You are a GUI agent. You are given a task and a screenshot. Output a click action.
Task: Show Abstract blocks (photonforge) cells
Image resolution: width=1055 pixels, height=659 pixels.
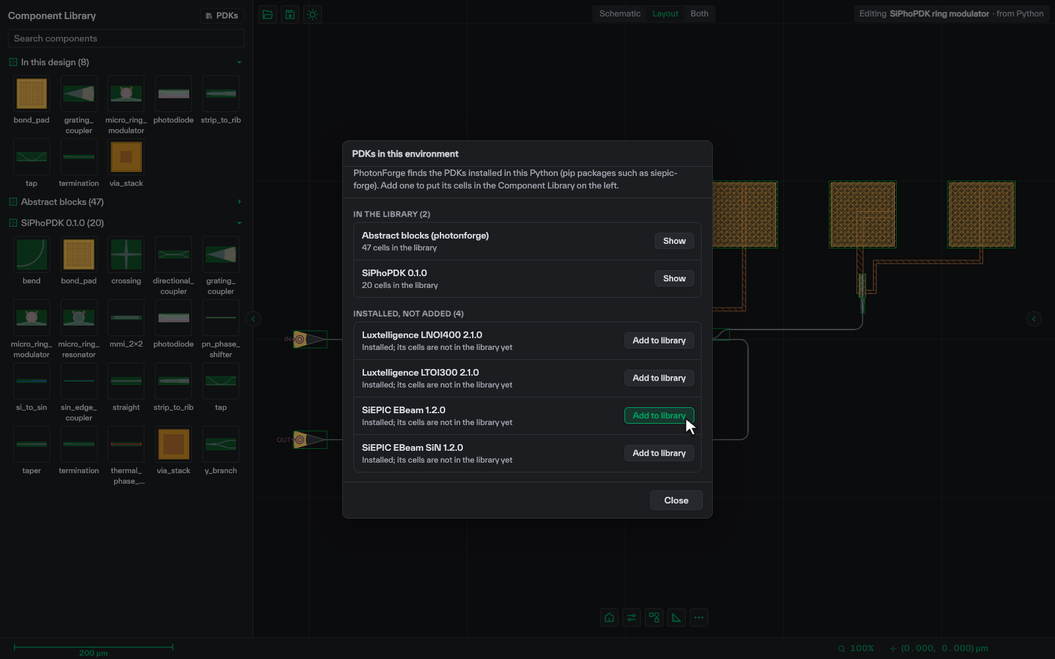point(674,241)
